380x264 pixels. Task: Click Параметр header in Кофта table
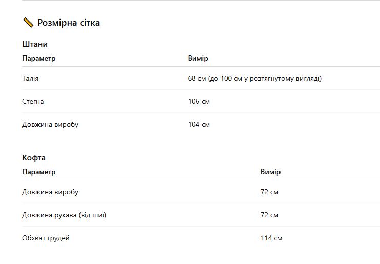coord(39,172)
